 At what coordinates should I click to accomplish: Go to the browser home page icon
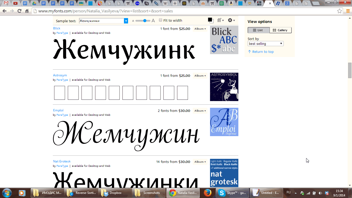pyautogui.click(x=27, y=11)
